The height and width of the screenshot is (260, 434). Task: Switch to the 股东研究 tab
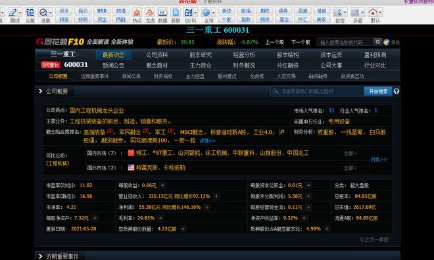click(201, 54)
